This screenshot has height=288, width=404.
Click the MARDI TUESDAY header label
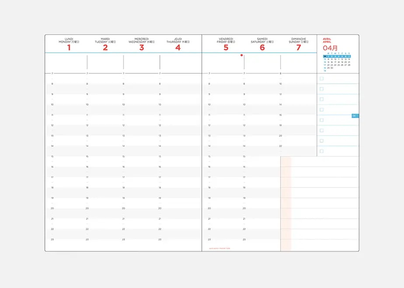[105, 41]
